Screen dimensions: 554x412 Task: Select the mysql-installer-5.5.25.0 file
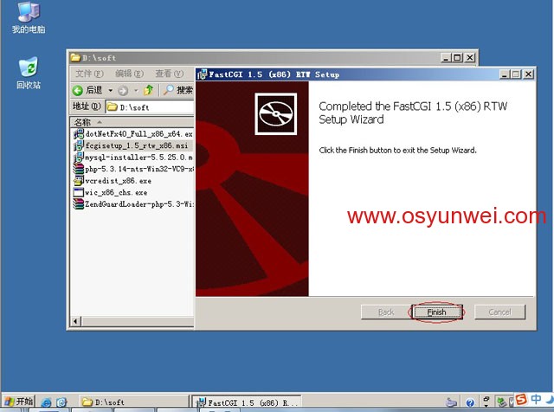(133, 158)
